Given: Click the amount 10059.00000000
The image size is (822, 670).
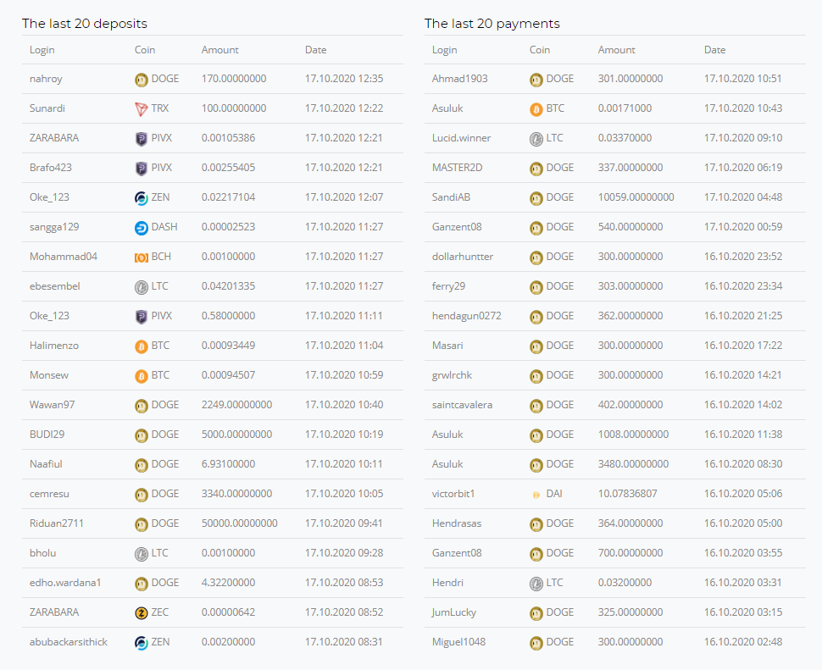Looking at the screenshot, I should (x=636, y=197).
